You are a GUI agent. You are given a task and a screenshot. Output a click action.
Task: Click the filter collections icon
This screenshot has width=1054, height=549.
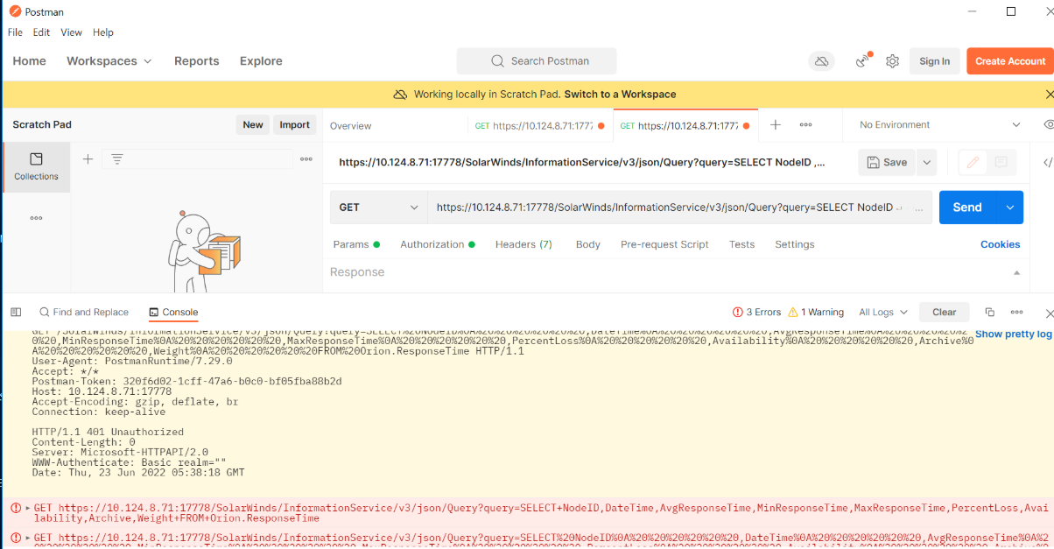tap(116, 159)
